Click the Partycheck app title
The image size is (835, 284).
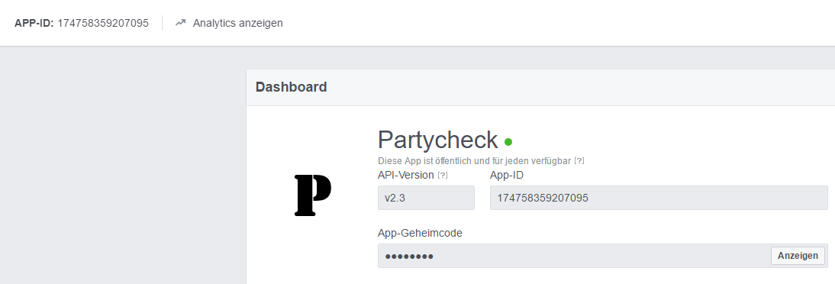pyautogui.click(x=438, y=140)
